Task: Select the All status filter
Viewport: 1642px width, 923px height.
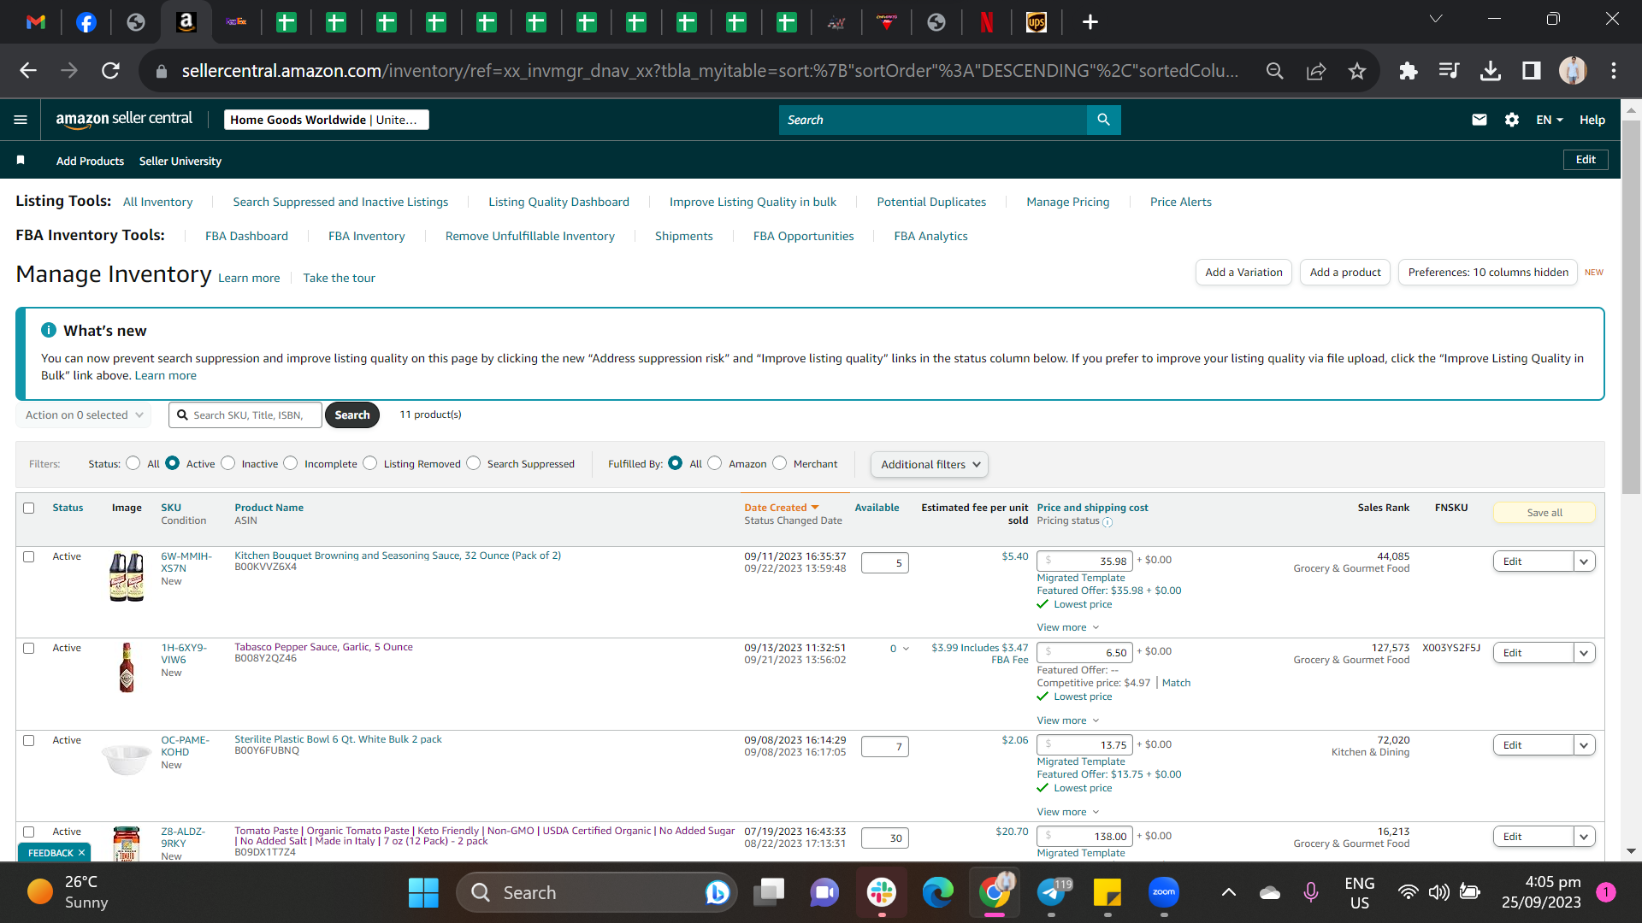Action: [133, 463]
